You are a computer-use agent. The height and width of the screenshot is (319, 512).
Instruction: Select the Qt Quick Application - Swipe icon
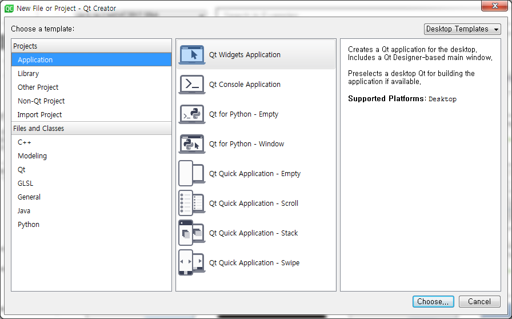point(192,262)
